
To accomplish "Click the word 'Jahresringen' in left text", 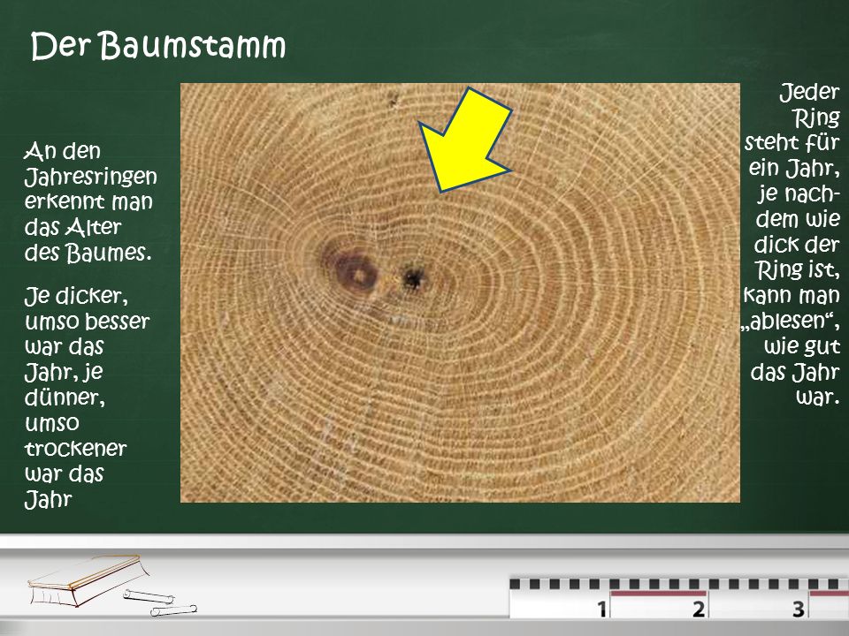I will (x=91, y=178).
